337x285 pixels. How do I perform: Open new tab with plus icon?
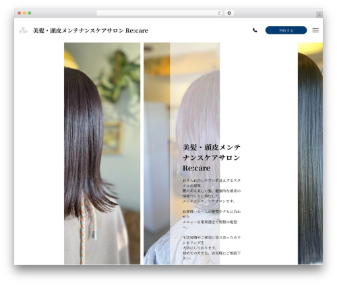click(319, 15)
